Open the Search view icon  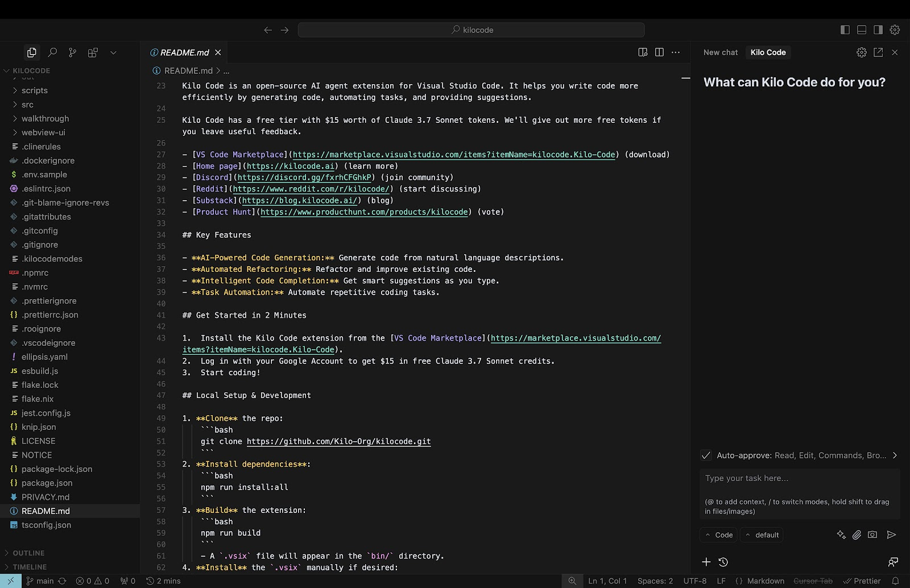52,52
